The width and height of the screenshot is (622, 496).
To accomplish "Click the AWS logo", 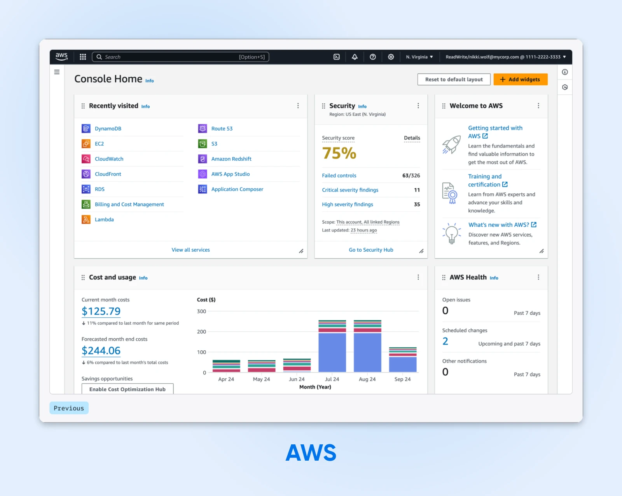I will coord(61,57).
